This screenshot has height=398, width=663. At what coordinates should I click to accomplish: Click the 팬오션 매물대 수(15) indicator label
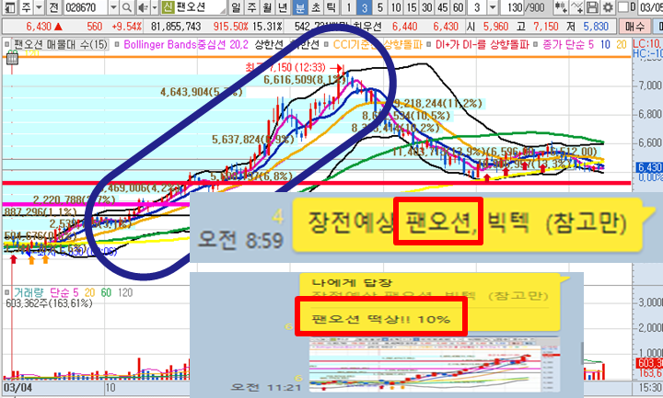pyautogui.click(x=61, y=44)
